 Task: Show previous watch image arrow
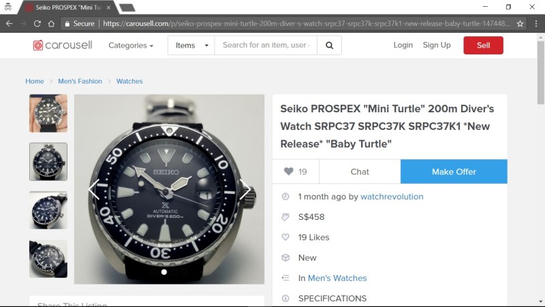(x=94, y=189)
